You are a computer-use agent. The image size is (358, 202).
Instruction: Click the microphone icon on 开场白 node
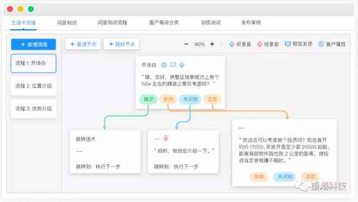(x=181, y=65)
